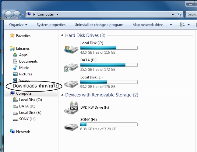197x152 pixels.
Task: Open the DATA (D:) drive icon
Action: (x=71, y=66)
